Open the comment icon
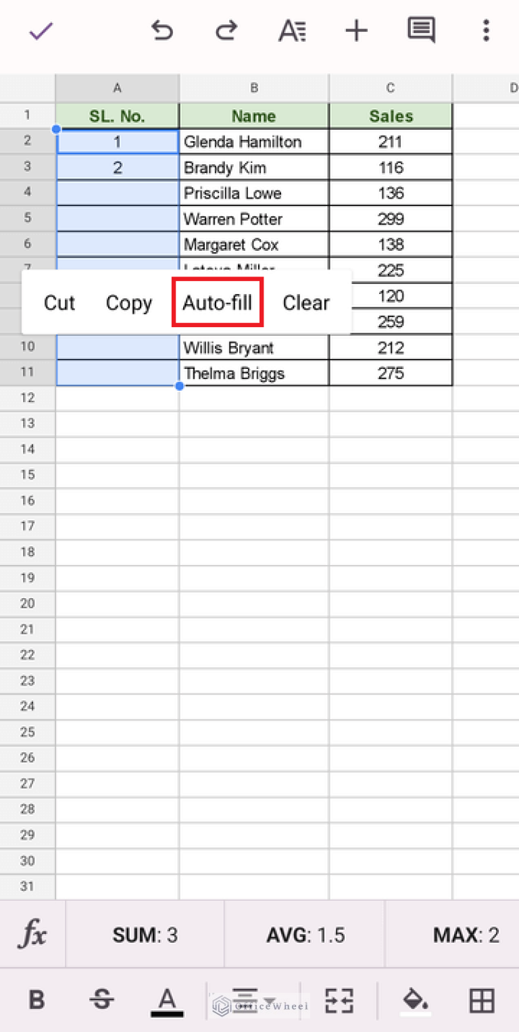519x1032 pixels. tap(420, 30)
